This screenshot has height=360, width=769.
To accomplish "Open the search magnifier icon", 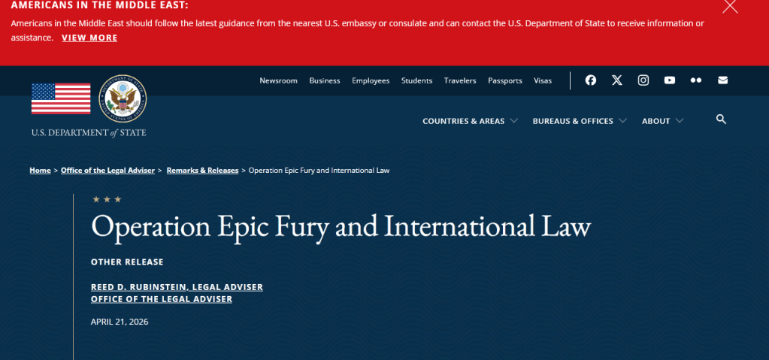I will pos(721,119).
